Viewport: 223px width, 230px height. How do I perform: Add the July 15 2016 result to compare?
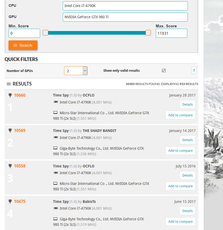coord(181,186)
